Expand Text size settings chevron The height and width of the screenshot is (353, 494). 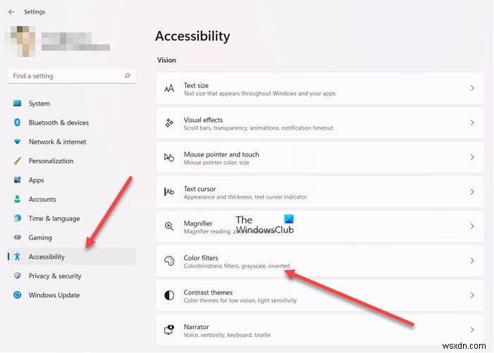click(472, 89)
